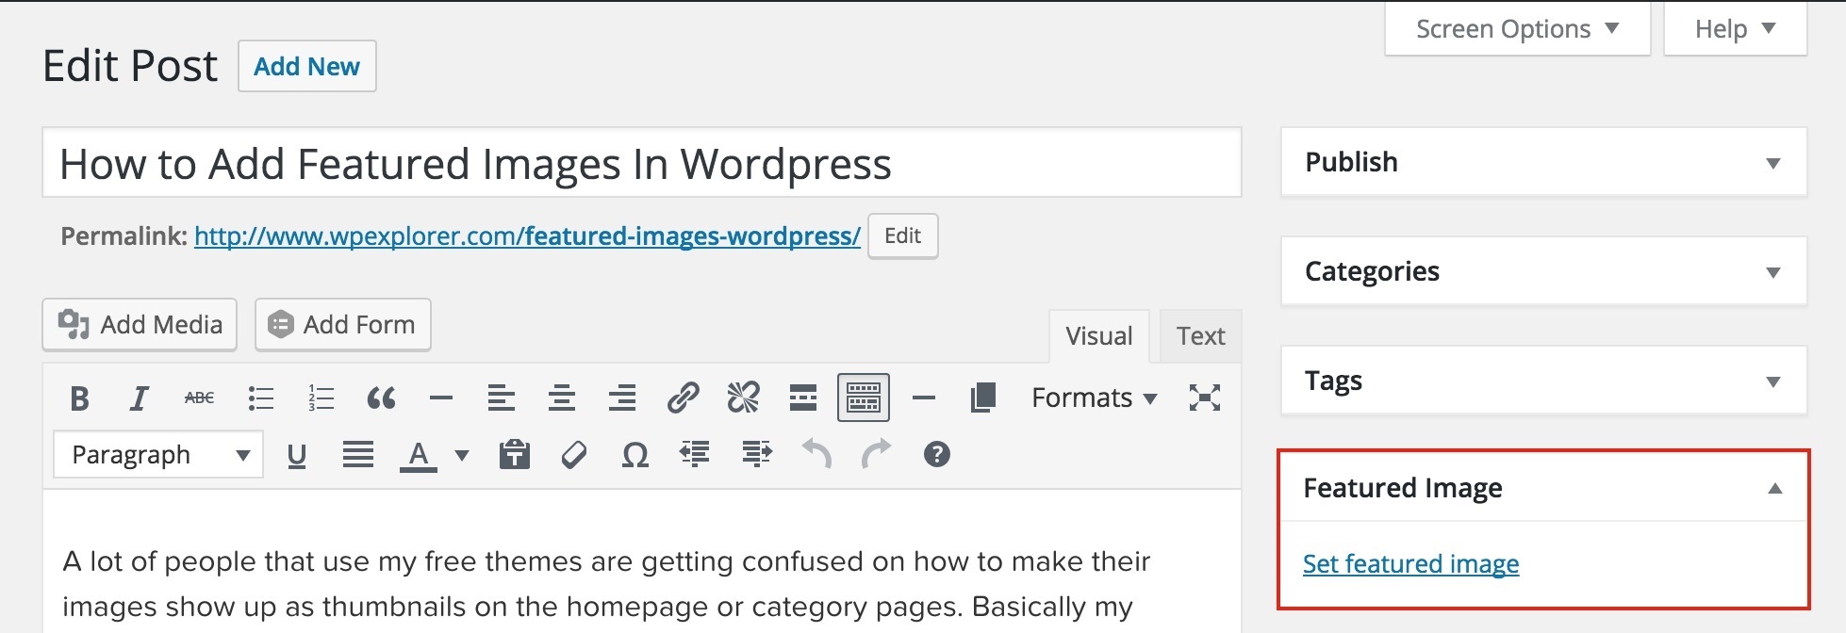Open text color picker arrow
Screen dimensions: 1846x633
coord(462,456)
